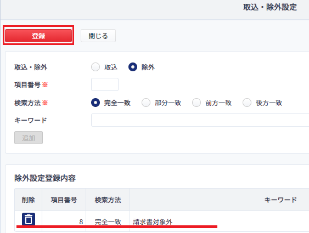Select the 請求書対象外 keyword cell

pyautogui.click(x=153, y=222)
